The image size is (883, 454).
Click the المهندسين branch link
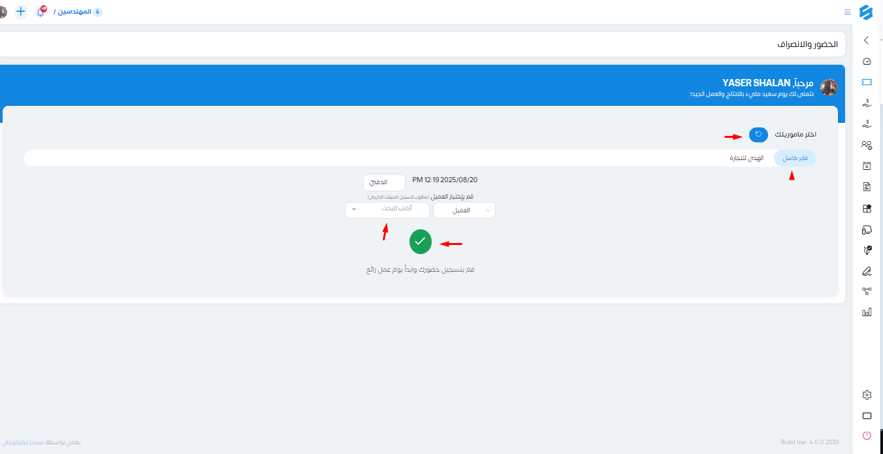(x=73, y=12)
